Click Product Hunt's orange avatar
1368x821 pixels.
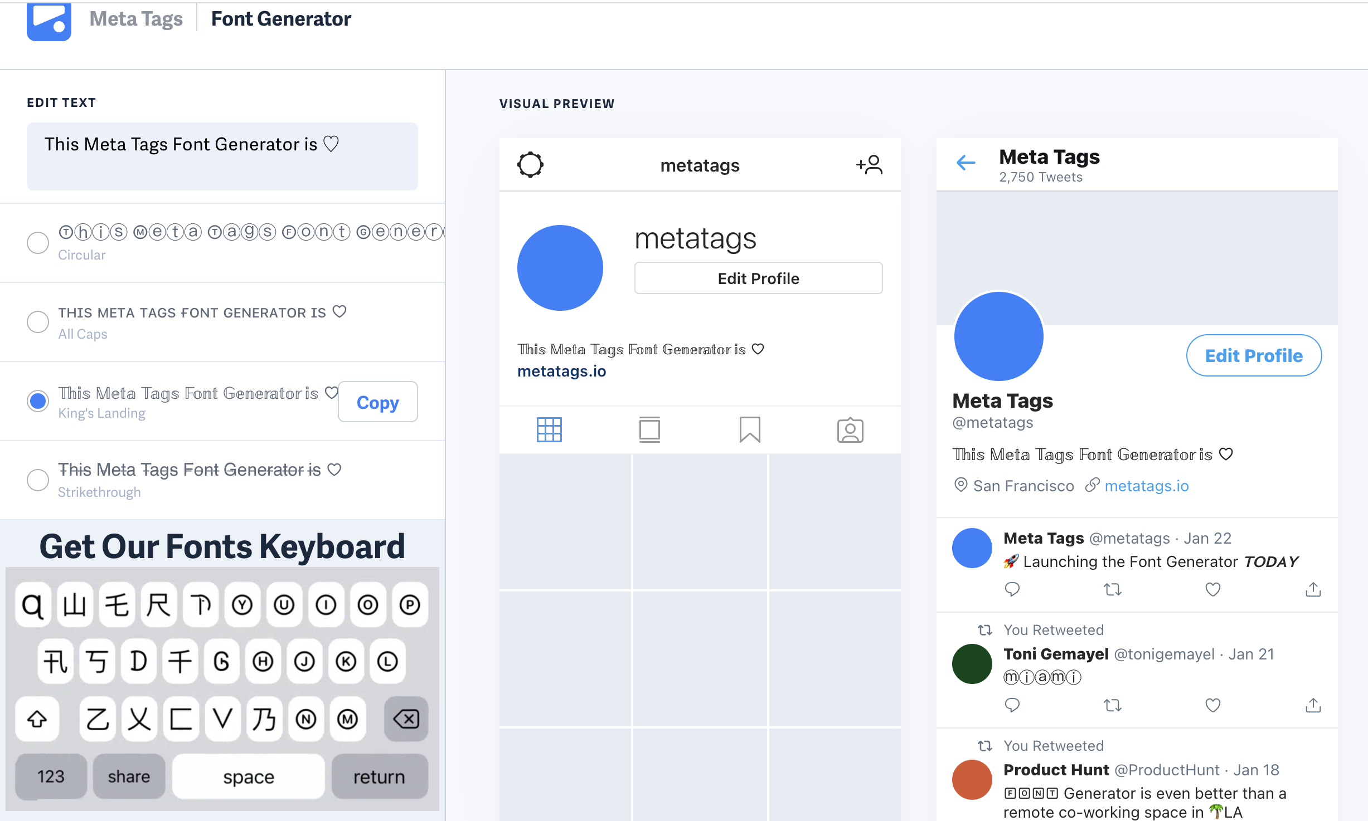(x=972, y=780)
